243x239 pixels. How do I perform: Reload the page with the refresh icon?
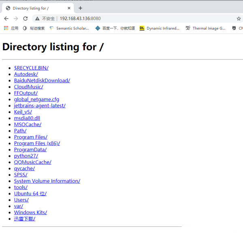click(x=26, y=19)
